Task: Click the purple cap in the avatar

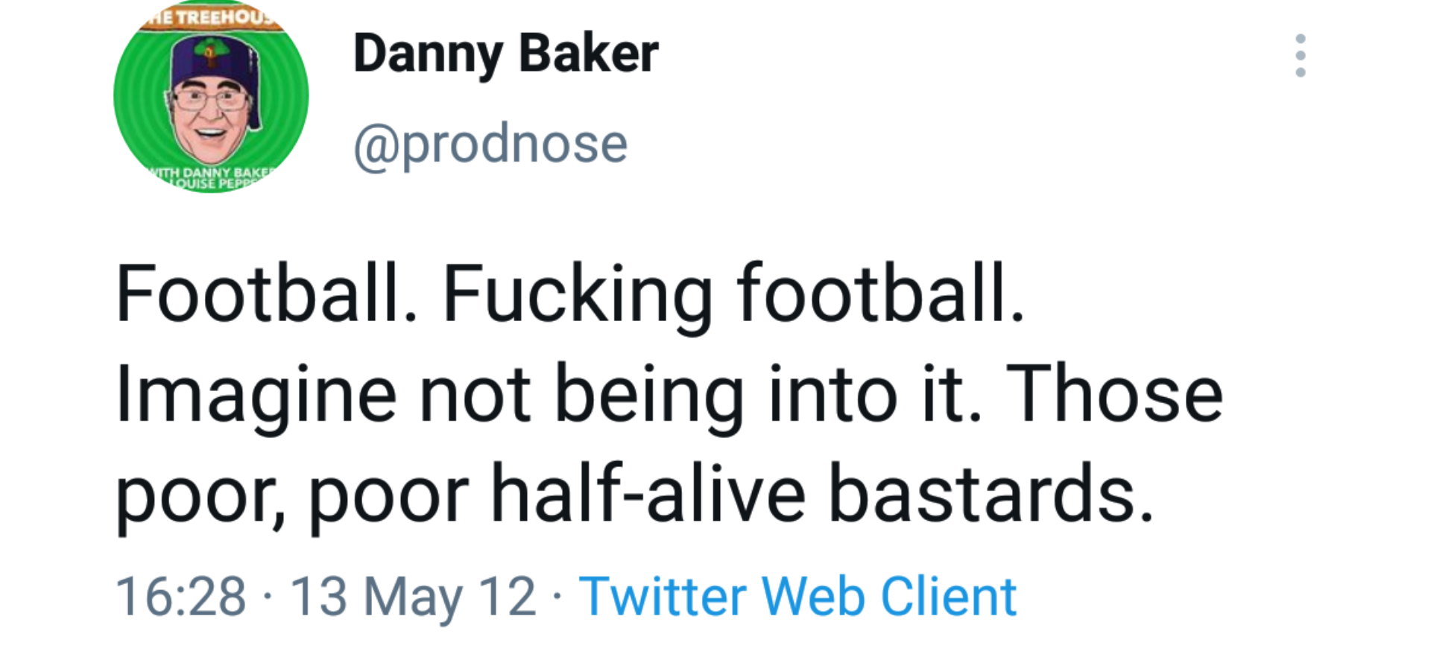Action: tap(215, 63)
